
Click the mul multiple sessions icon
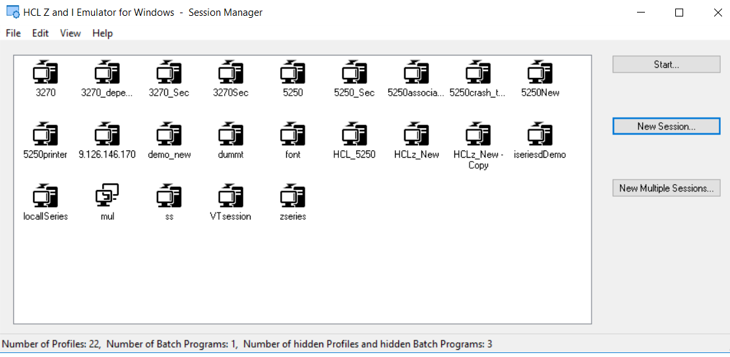pyautogui.click(x=107, y=195)
